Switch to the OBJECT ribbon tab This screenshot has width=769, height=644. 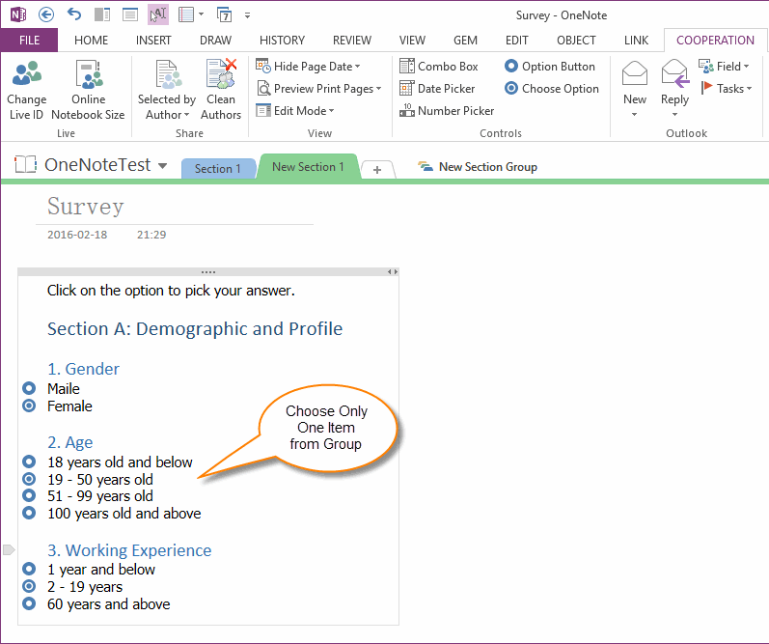point(576,41)
